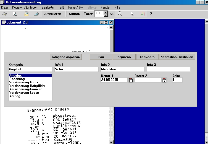The image size is (208, 144).
Task: Open the calendar picker for Datum 1
Action: pyautogui.click(x=131, y=80)
